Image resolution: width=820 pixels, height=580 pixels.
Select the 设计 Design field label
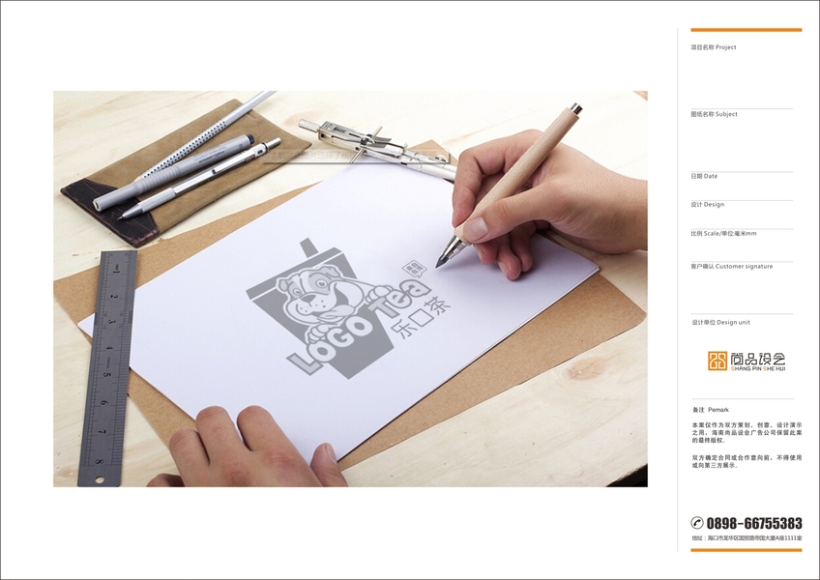(x=708, y=205)
